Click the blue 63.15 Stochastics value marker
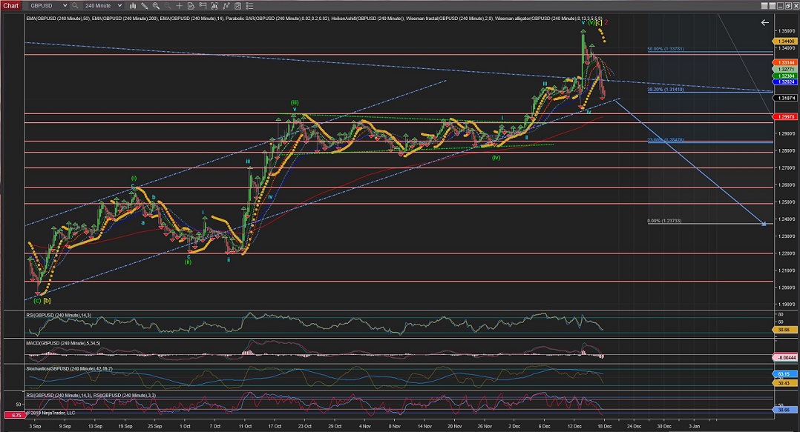 (x=784, y=374)
